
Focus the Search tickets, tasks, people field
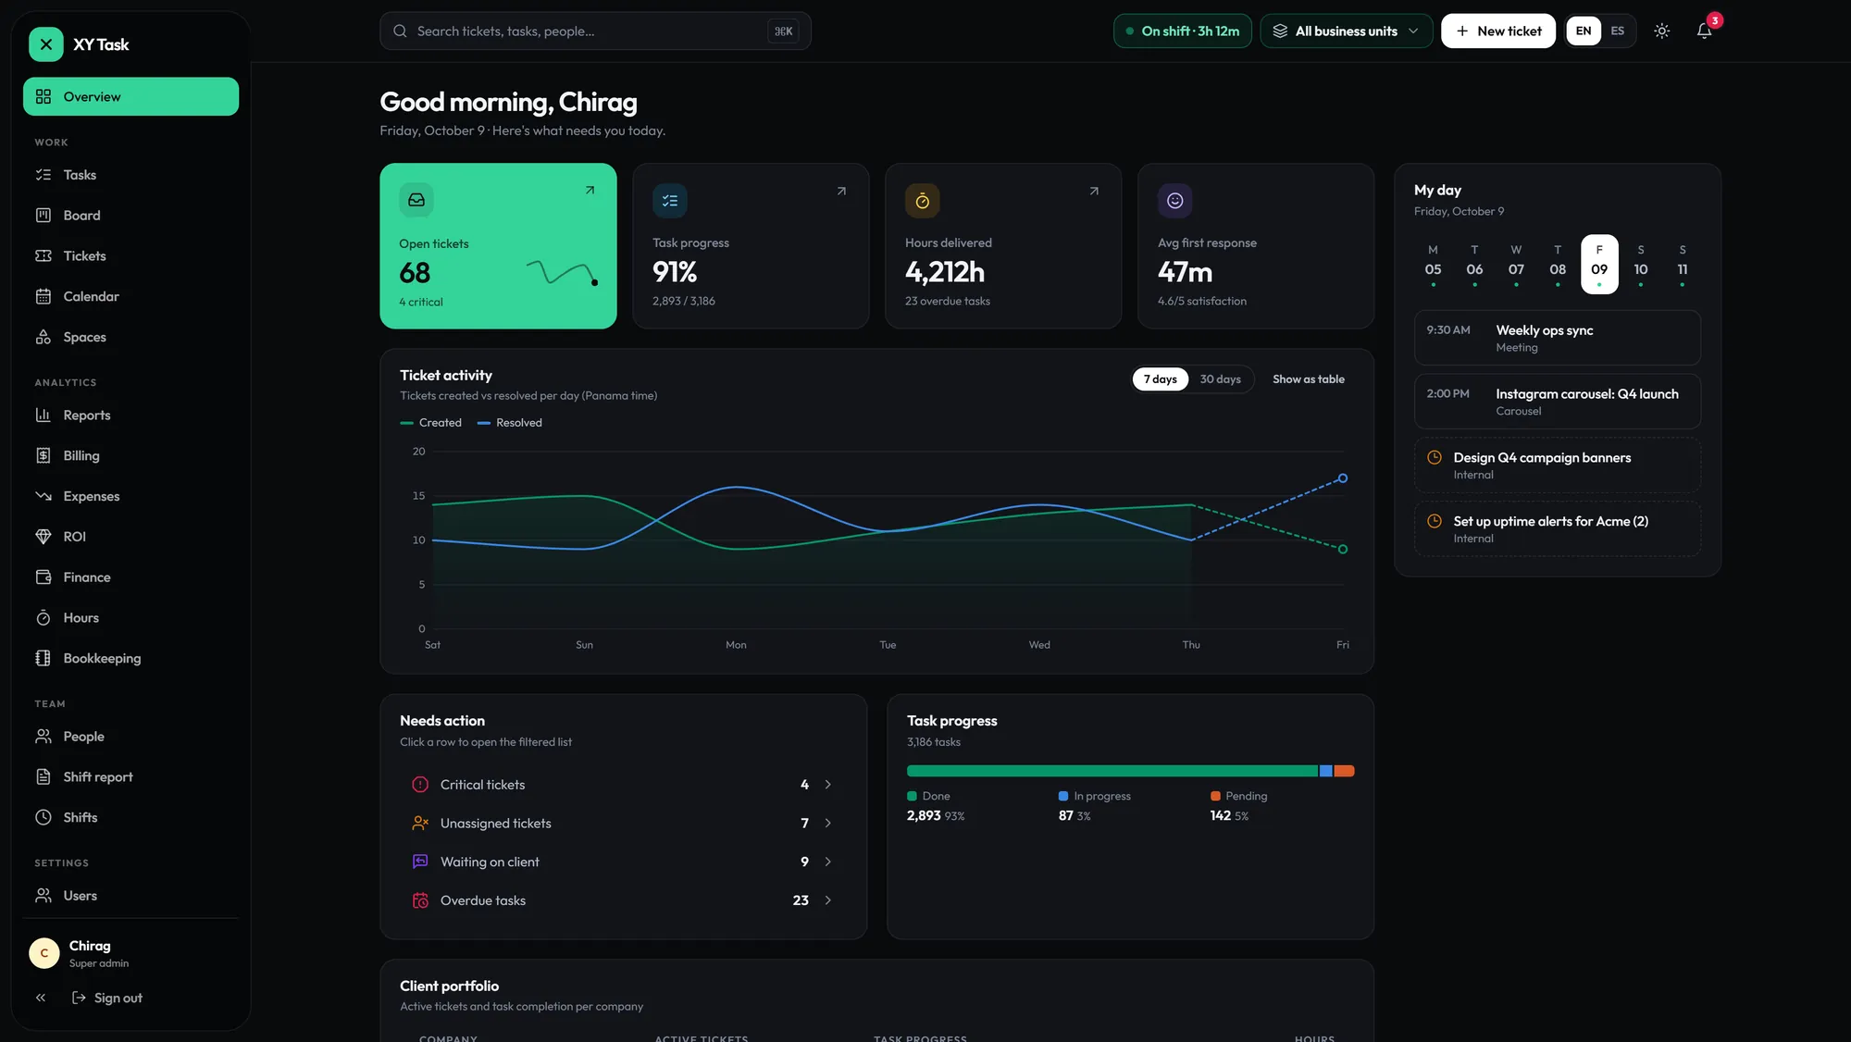[595, 31]
